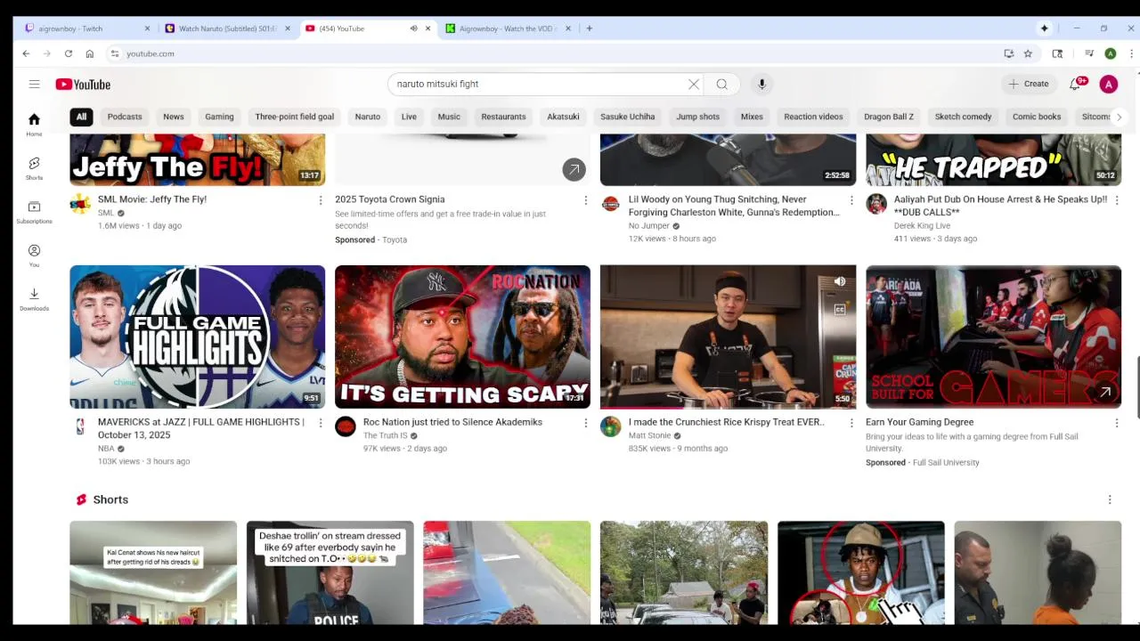The width and height of the screenshot is (1140, 641).
Task: Select the Dragon Ball Z chip
Action: [x=889, y=117]
